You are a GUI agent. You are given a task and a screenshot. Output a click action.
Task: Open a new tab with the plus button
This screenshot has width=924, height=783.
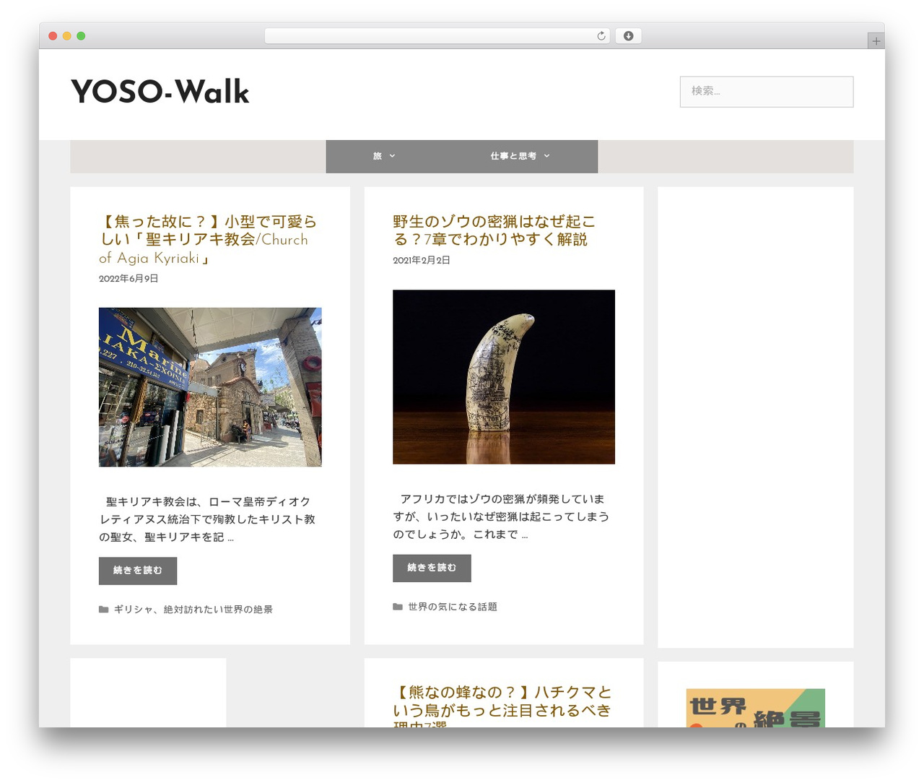click(876, 41)
